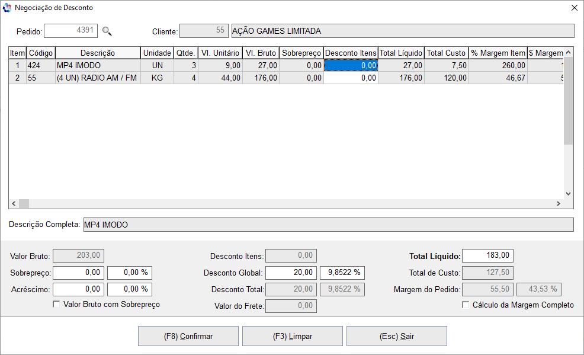The width and height of the screenshot is (584, 355).
Task: Select the RADIO AM / FM row description
Action: 98,78
